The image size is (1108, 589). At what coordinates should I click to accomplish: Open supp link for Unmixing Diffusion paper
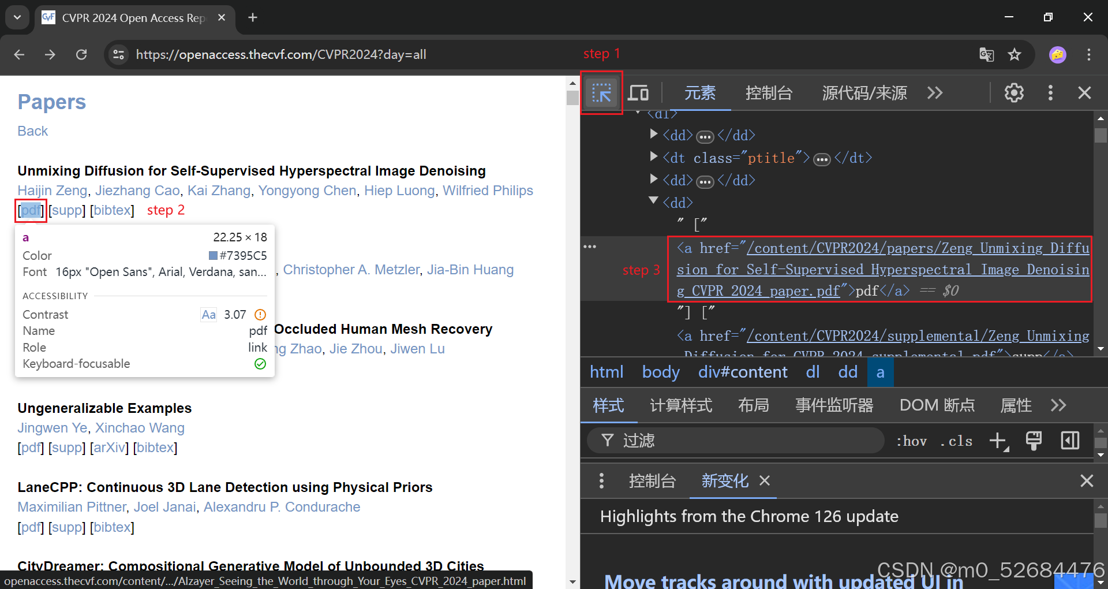(67, 210)
